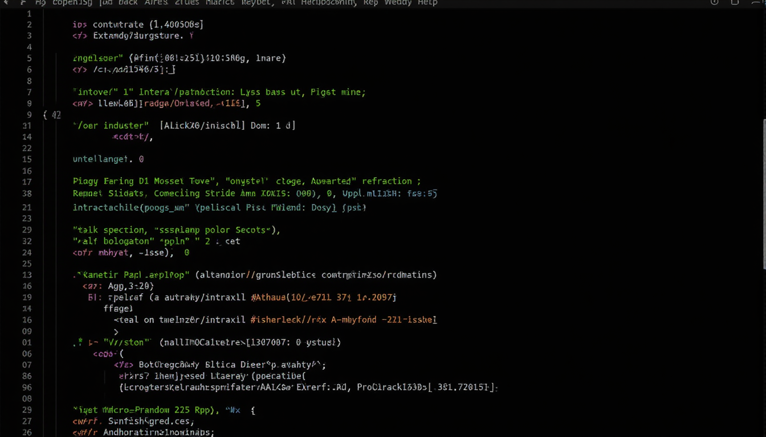Click the text "Dom: 1 d]"

(273, 125)
